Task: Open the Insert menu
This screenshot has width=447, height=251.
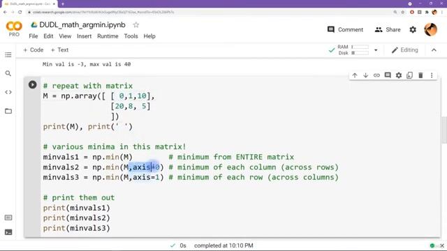Action: click(x=84, y=36)
